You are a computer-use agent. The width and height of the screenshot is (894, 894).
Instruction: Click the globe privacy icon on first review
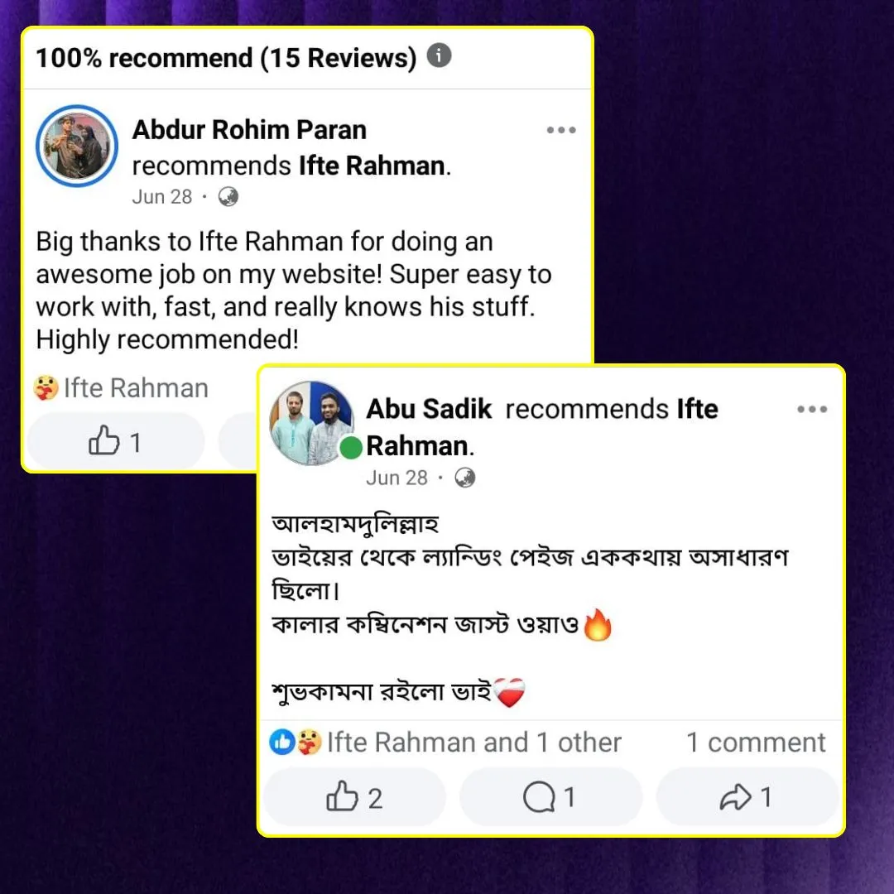[228, 197]
